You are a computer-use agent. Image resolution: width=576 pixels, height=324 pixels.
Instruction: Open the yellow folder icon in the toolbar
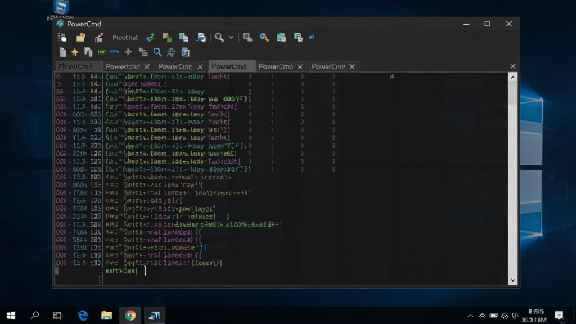(81, 37)
